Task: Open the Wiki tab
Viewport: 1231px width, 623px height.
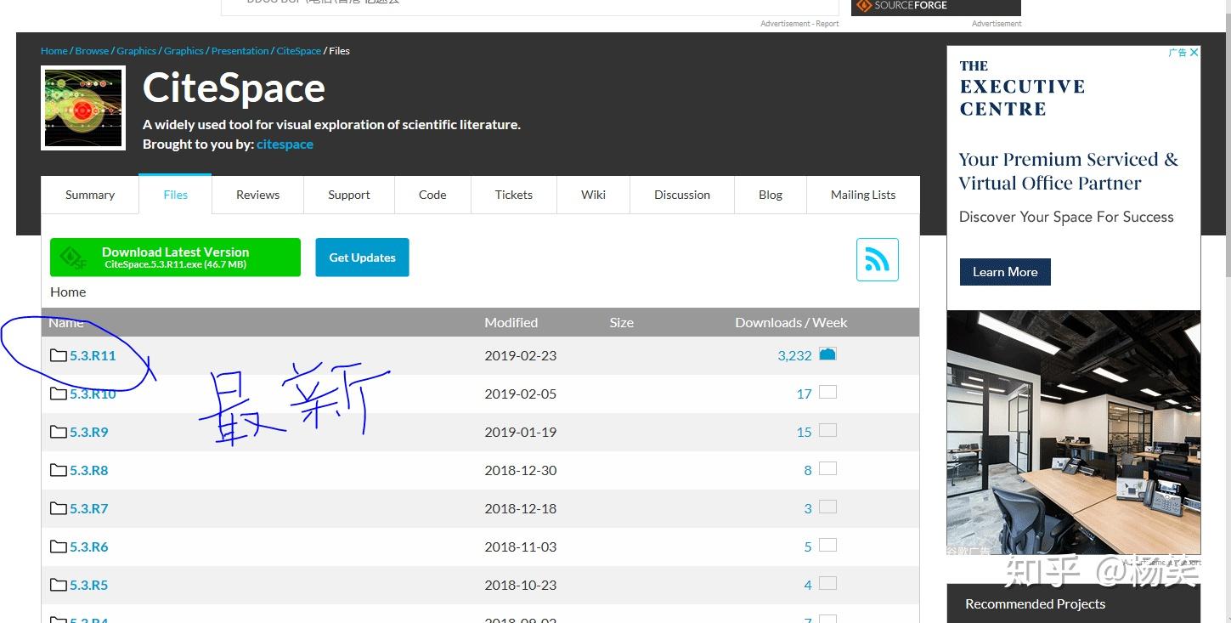Action: (x=593, y=195)
